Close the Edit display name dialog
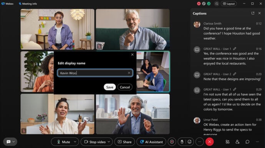The width and height of the screenshot is (265, 148). (x=132, y=55)
